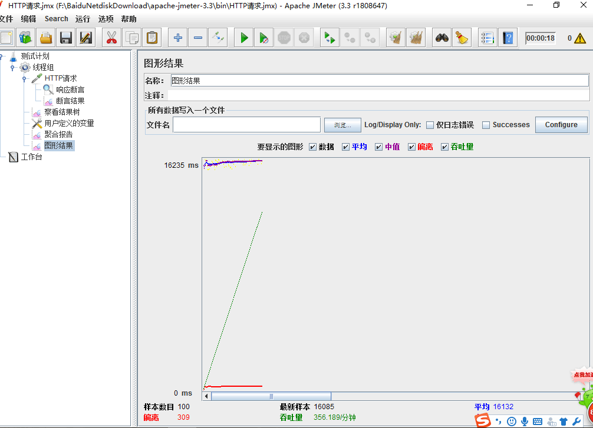Open Search with binoculars icon

[x=442, y=38]
